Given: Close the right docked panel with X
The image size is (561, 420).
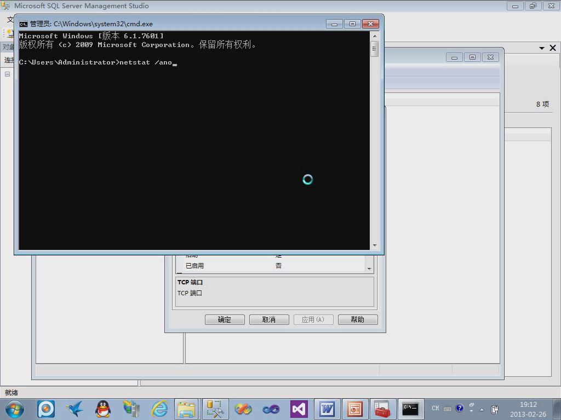Looking at the screenshot, I should tap(553, 48).
